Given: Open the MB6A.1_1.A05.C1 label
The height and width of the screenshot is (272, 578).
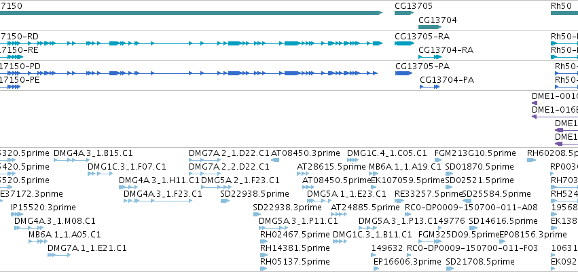Looking at the screenshot, I should coord(65,235).
